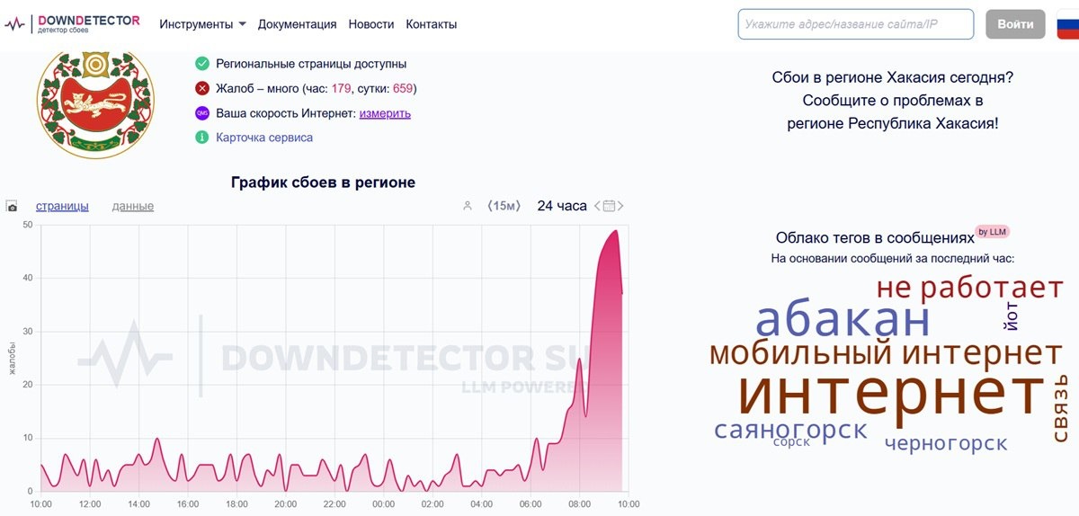Focus the site address search field
Viewport: 1079px width, 516px height.
click(x=855, y=24)
